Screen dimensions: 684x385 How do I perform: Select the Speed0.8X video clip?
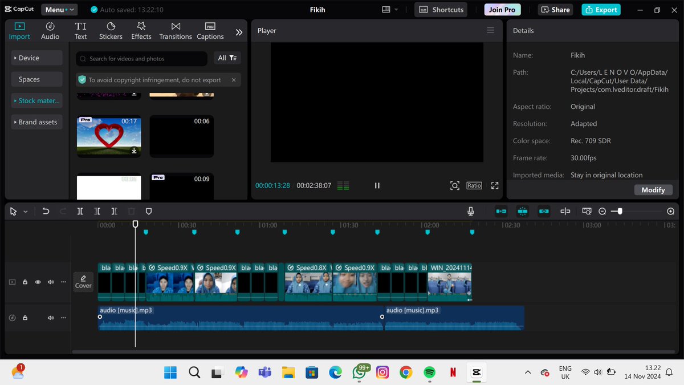308,282
